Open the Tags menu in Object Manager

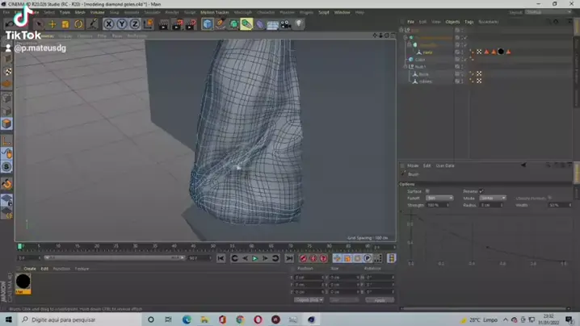click(469, 22)
